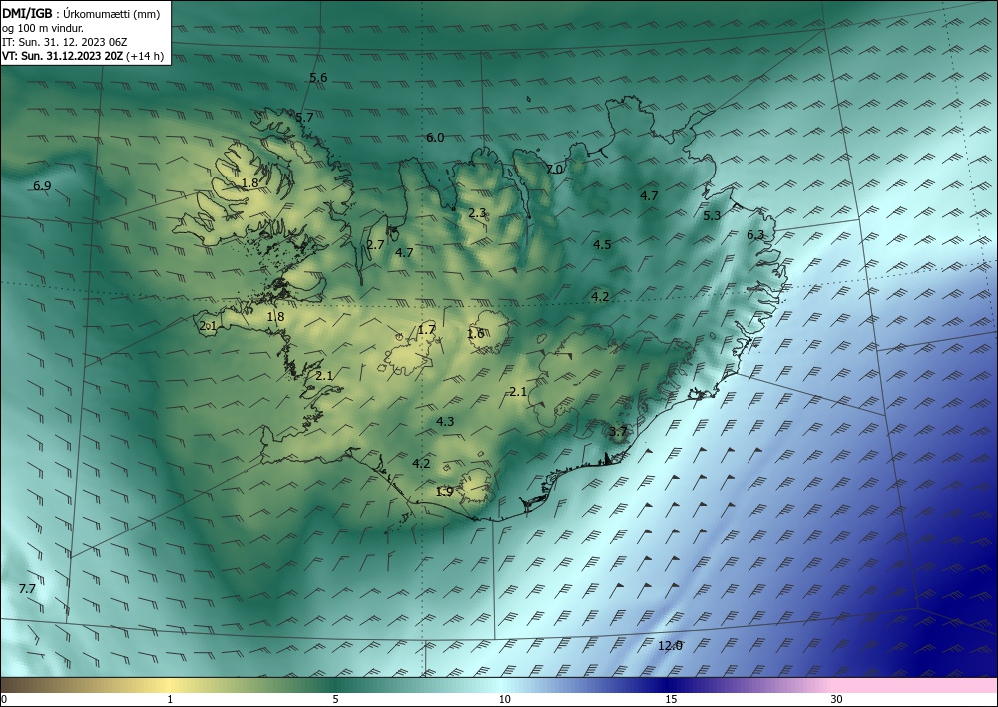This screenshot has width=998, height=707.
Task: Click the 4.3 value label
Action: (445, 421)
